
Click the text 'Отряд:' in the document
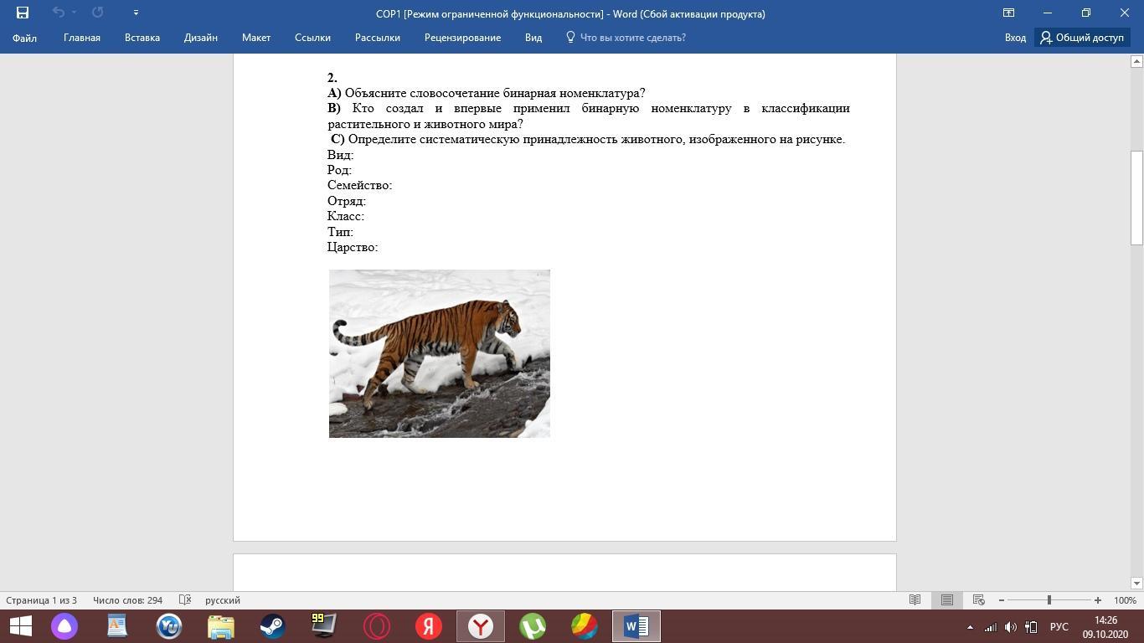[x=347, y=201]
